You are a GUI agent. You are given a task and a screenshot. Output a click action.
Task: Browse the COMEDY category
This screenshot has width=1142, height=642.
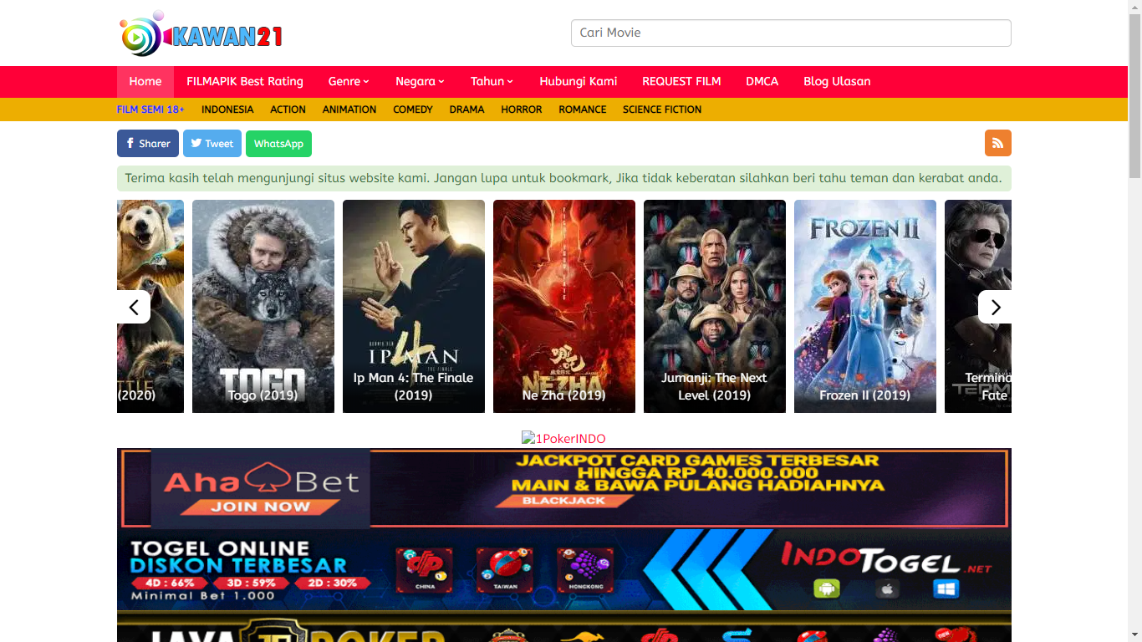tap(413, 110)
